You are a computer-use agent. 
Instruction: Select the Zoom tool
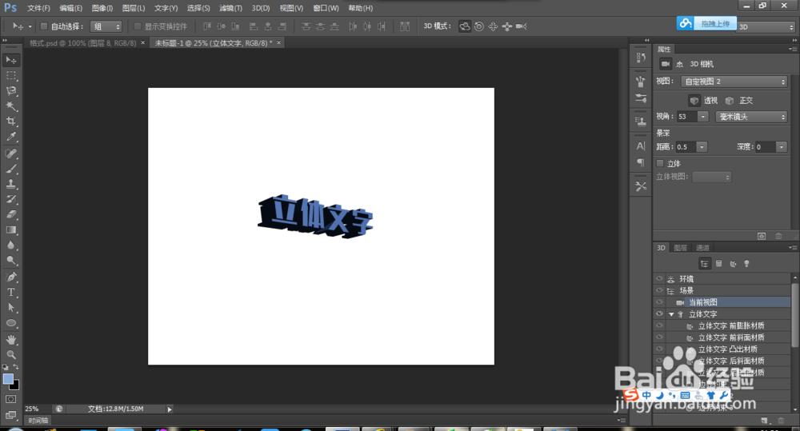(x=10, y=354)
